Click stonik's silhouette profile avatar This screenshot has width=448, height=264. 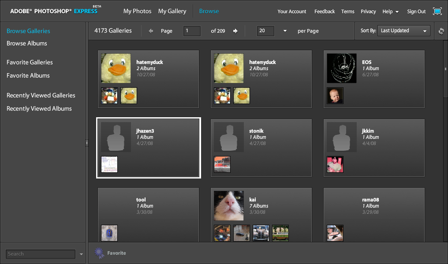(229, 137)
